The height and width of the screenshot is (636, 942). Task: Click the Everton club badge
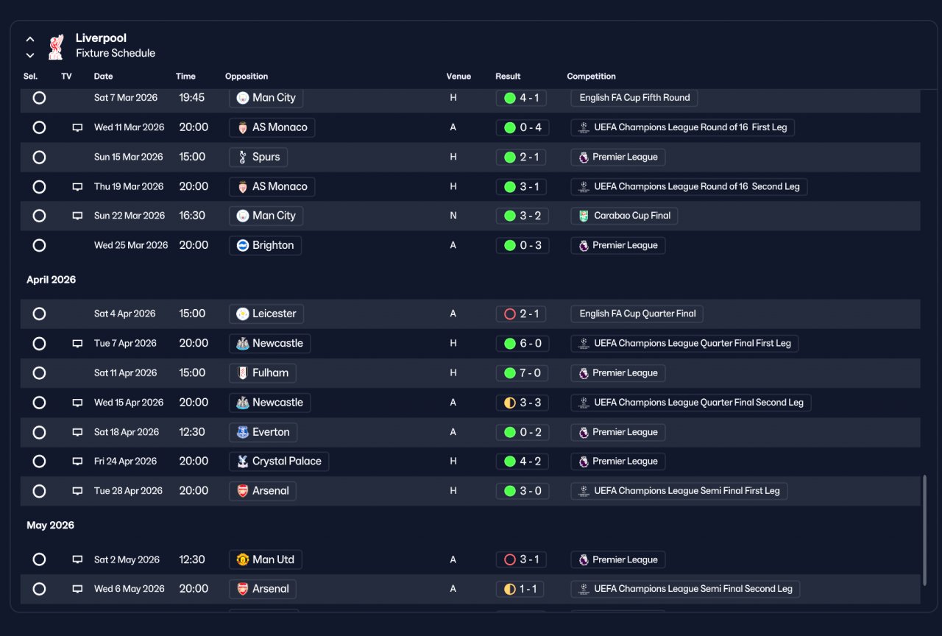pos(243,432)
